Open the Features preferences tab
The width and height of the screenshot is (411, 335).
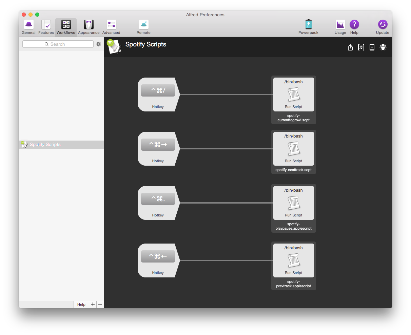pyautogui.click(x=46, y=27)
